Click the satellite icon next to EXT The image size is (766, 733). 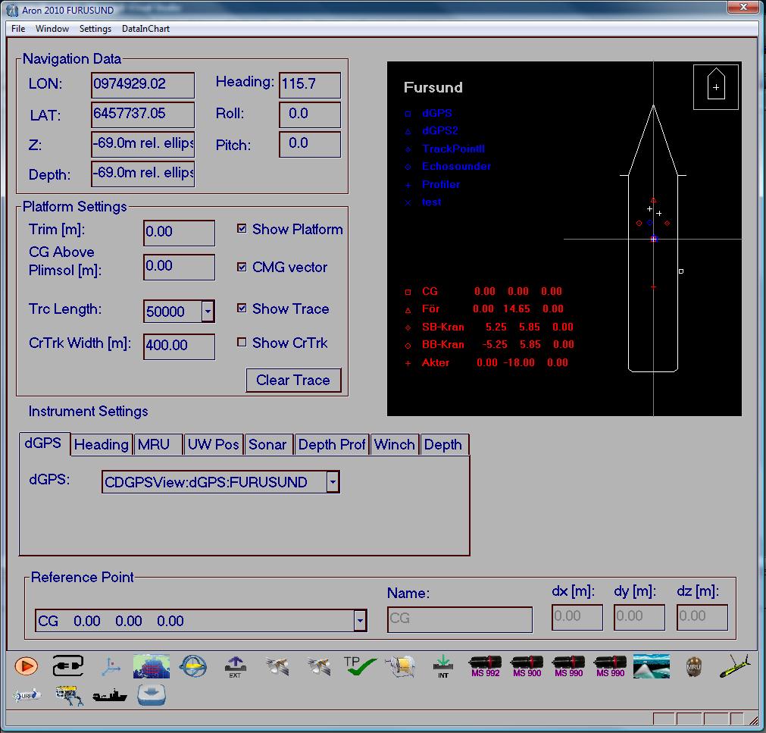click(x=277, y=666)
